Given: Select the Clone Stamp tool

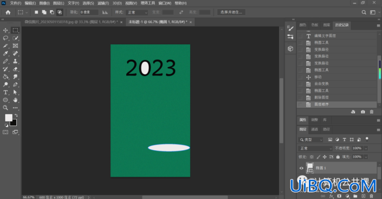Looking at the screenshot, I should (15, 61).
